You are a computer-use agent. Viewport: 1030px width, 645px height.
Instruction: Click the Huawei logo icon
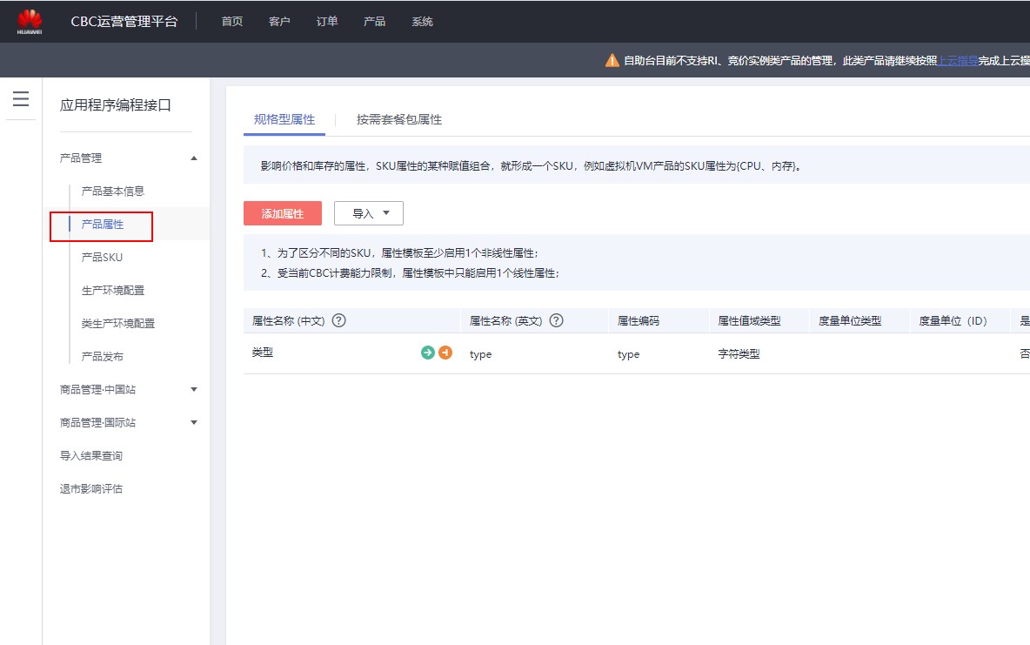(30, 22)
